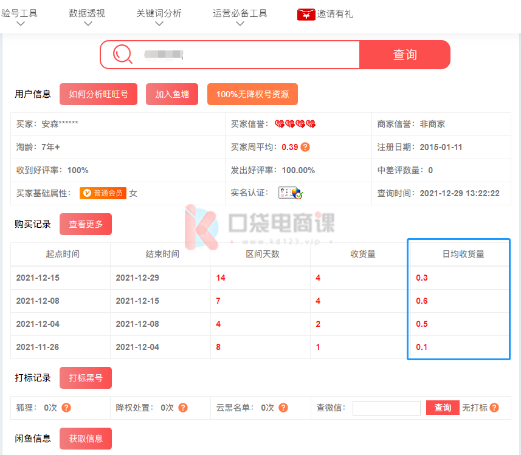This screenshot has width=521, height=455.
Task: Click the 获取信息 button for 闲鱼信息
Action: (x=86, y=439)
